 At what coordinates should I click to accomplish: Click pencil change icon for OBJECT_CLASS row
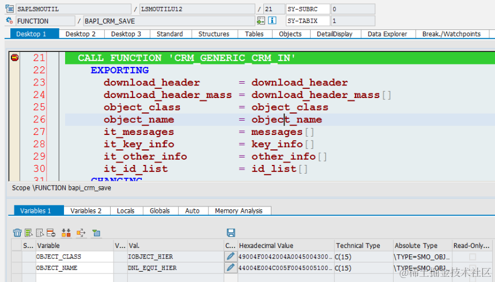click(x=231, y=257)
